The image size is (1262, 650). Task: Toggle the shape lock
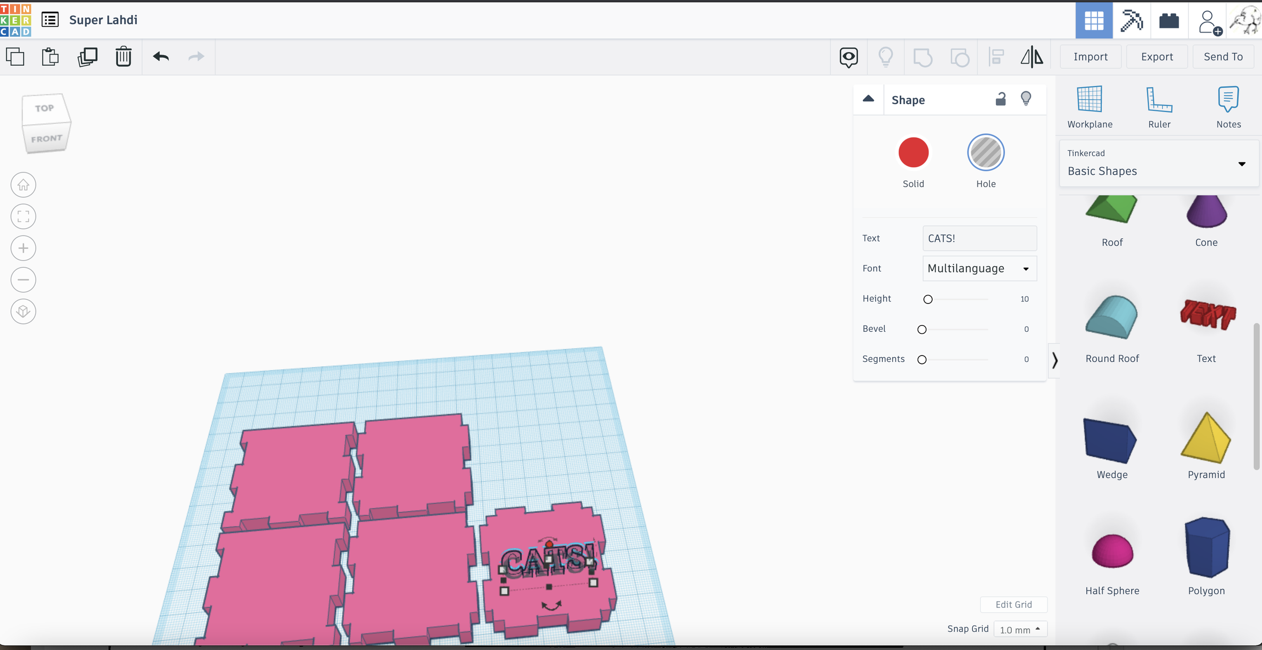tap(1001, 99)
